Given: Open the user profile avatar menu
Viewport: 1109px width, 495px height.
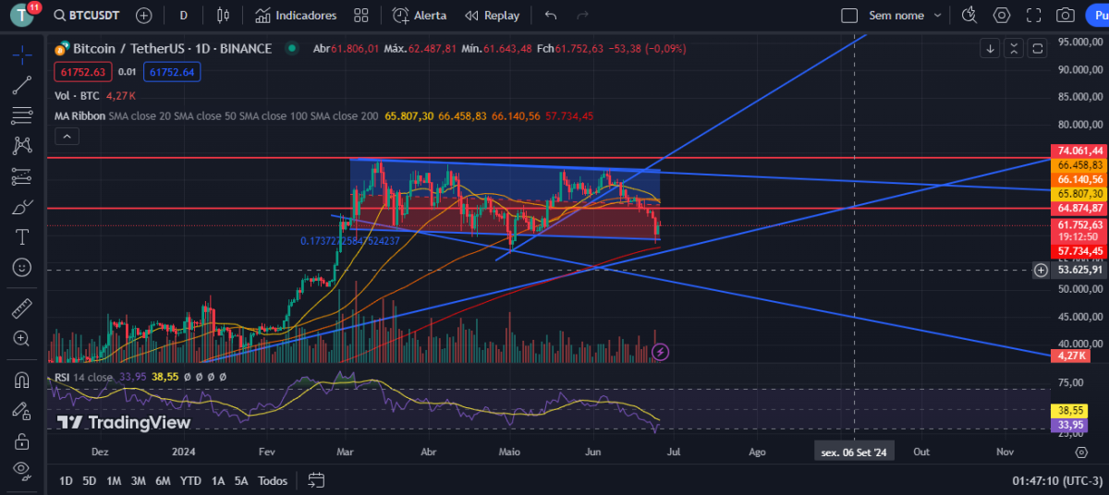Looking at the screenshot, I should tap(21, 16).
